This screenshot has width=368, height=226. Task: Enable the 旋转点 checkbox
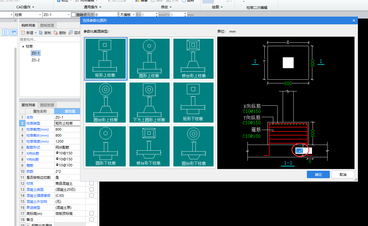point(73,15)
